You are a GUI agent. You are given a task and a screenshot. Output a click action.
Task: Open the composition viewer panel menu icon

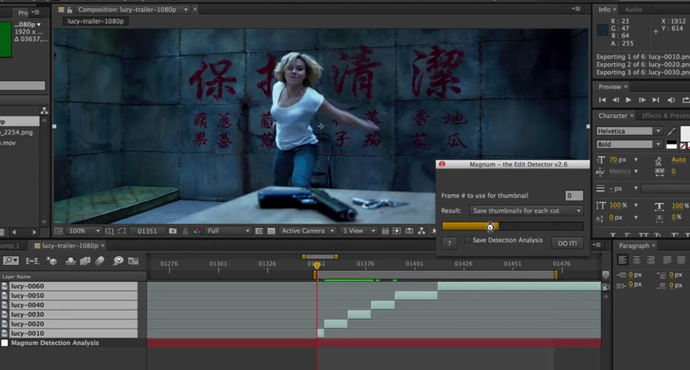(576, 9)
